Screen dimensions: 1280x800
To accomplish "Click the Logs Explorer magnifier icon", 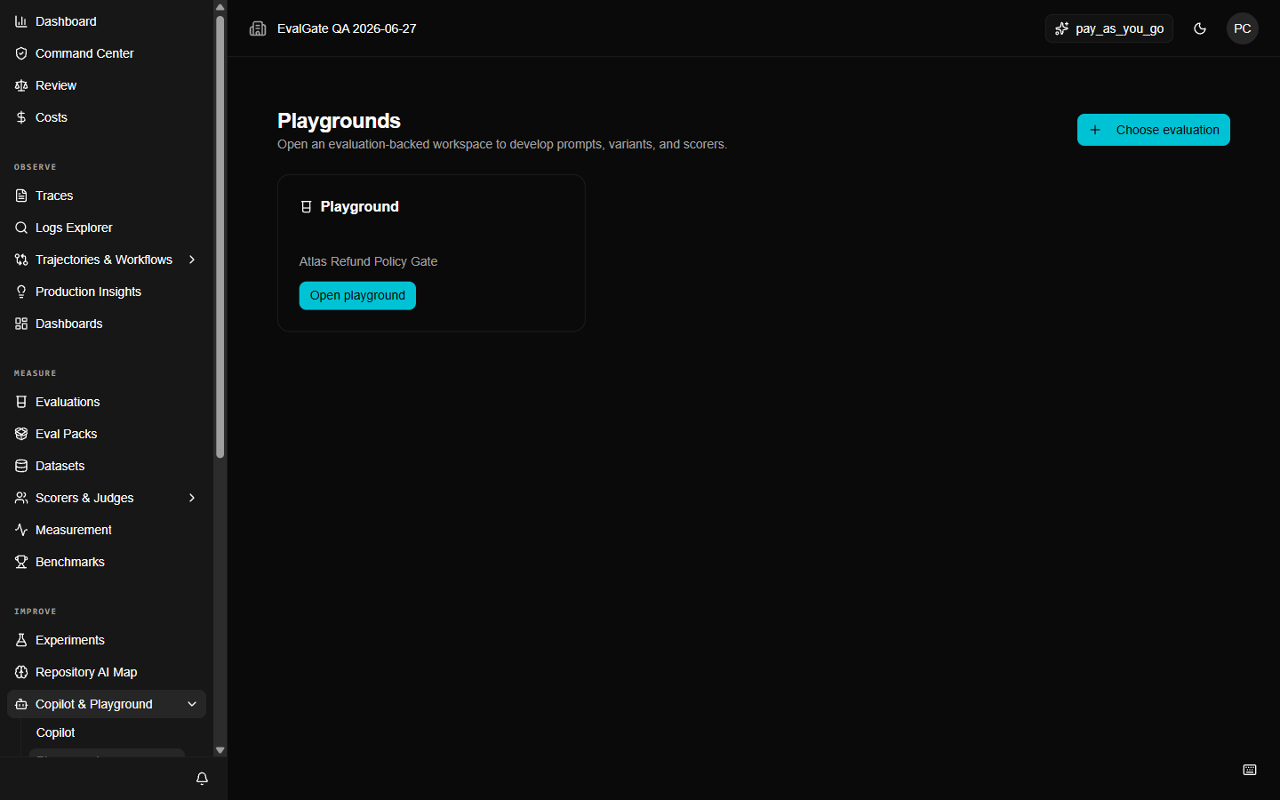I will pyautogui.click(x=21, y=228).
